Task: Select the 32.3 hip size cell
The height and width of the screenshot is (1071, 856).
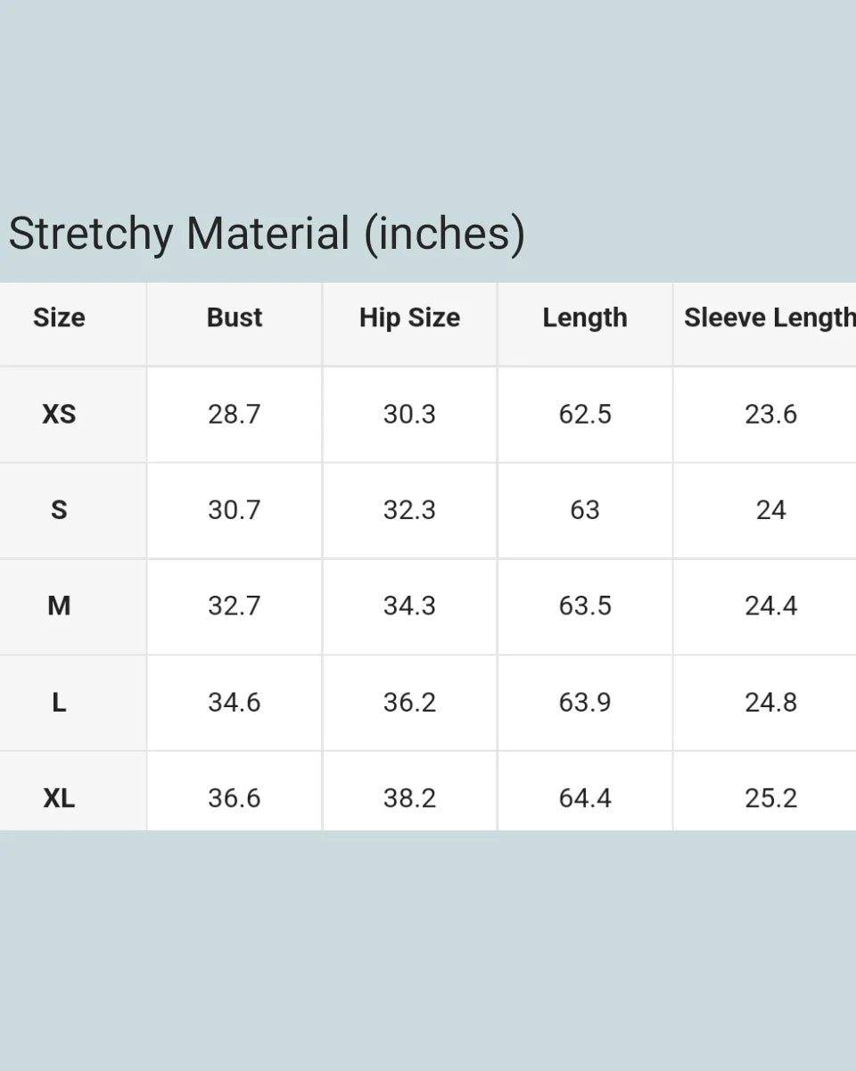Action: coord(409,510)
